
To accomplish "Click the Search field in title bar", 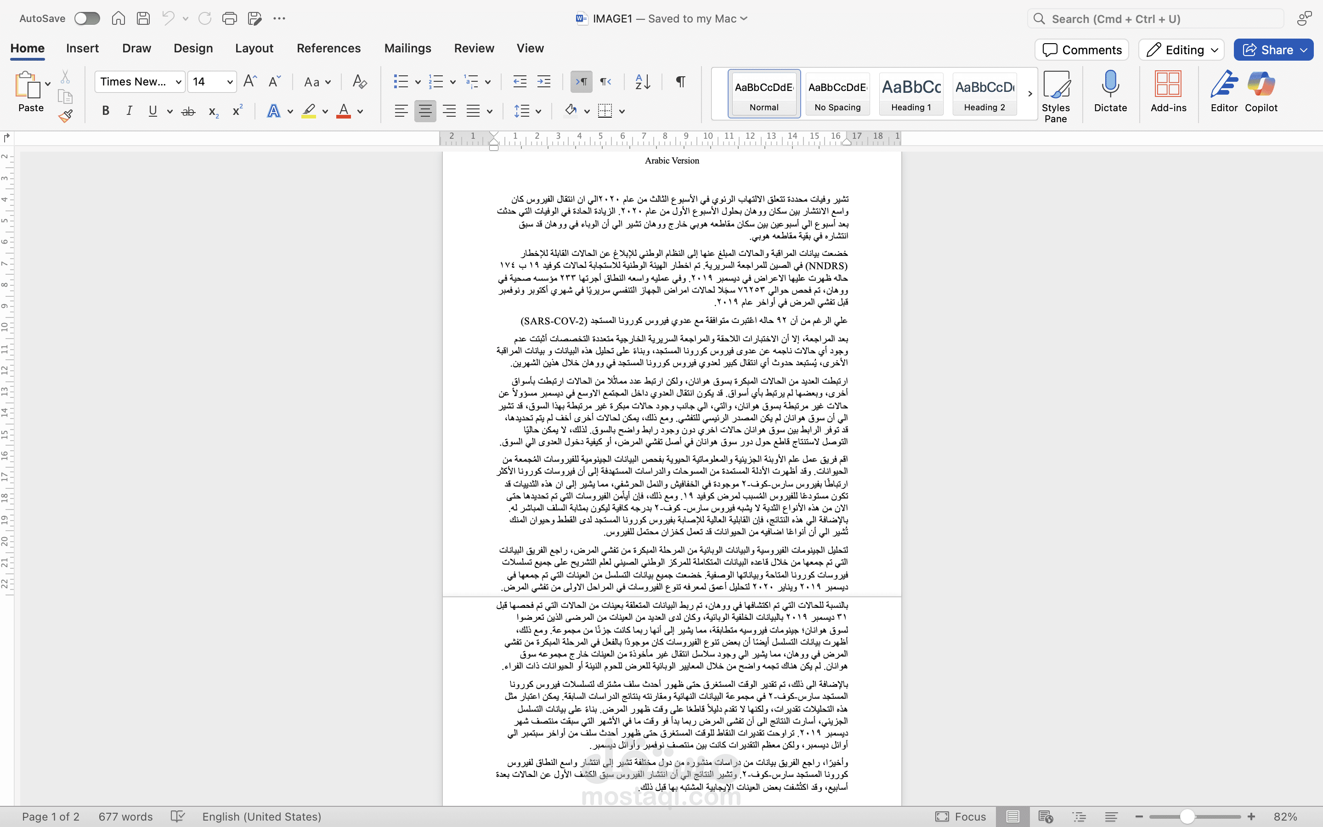I will tap(1155, 19).
